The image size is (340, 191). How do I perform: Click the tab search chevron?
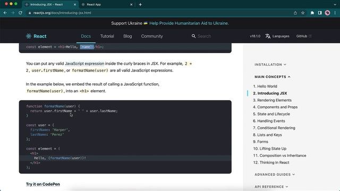pyautogui.click(x=335, y=4)
